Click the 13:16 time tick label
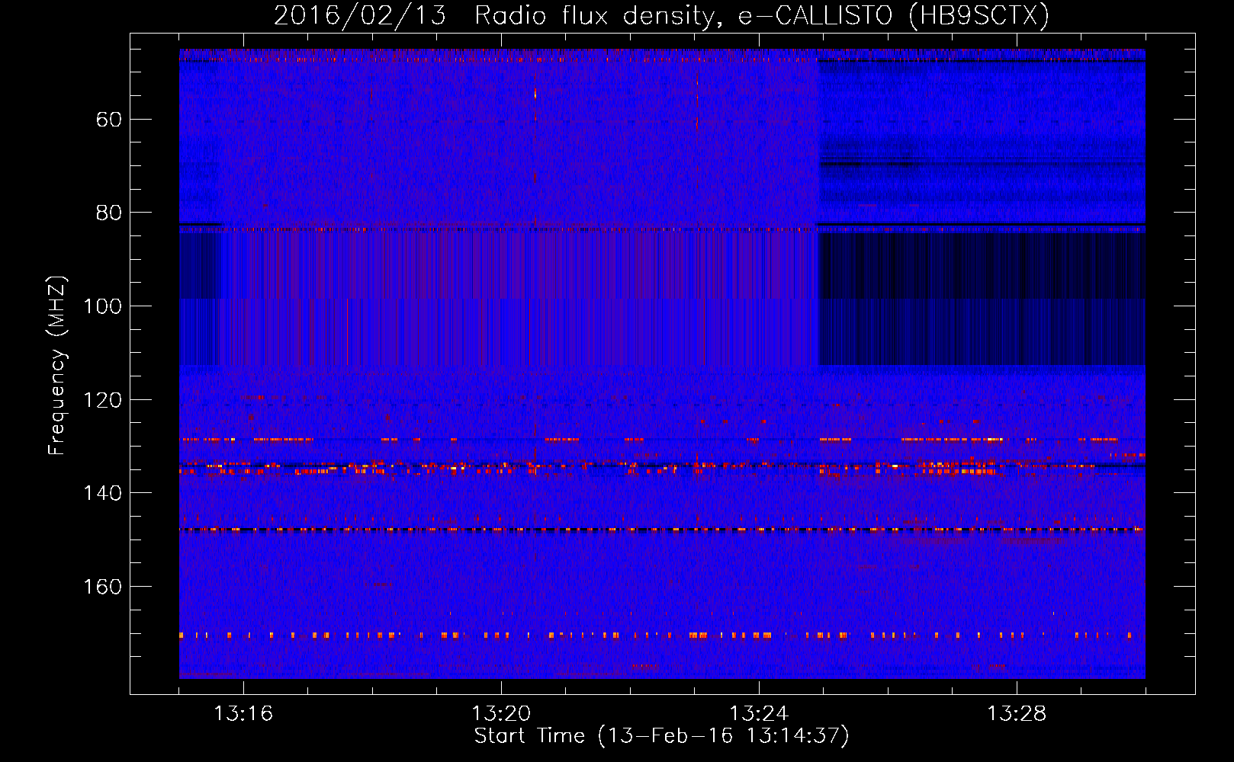 [x=243, y=714]
